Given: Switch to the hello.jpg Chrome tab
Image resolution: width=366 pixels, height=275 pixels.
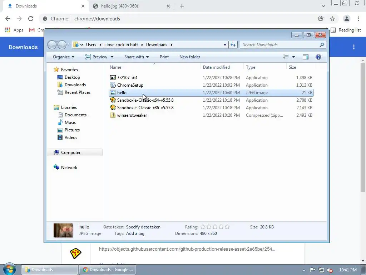Looking at the screenshot, I should tap(131, 6).
